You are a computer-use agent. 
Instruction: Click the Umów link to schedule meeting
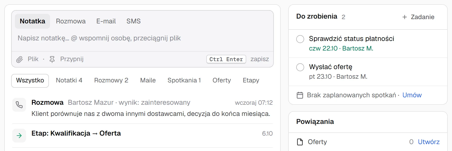pyautogui.click(x=412, y=95)
